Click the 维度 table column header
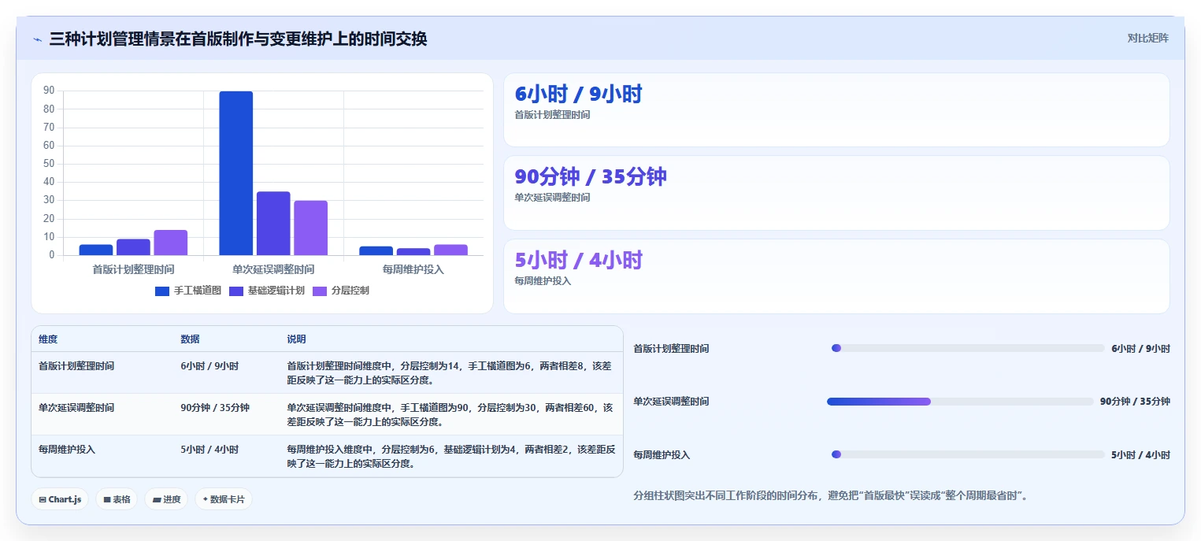 coord(48,339)
